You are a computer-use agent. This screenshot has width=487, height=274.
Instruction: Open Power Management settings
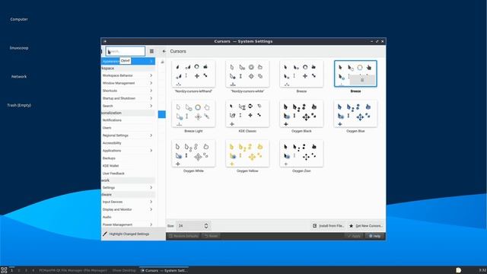128,225
